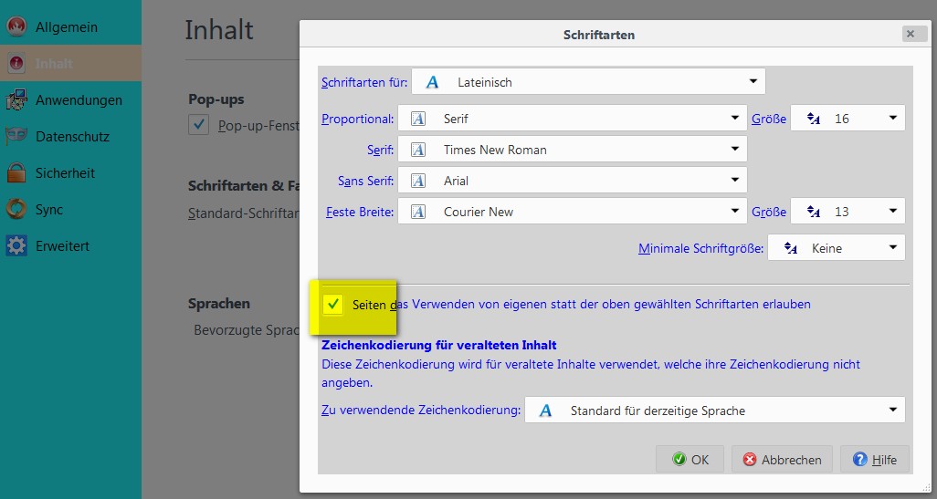Click the Zeichenkodierung für veralteten Inhalt heading
Screen dimensions: 937x499
[x=439, y=345]
